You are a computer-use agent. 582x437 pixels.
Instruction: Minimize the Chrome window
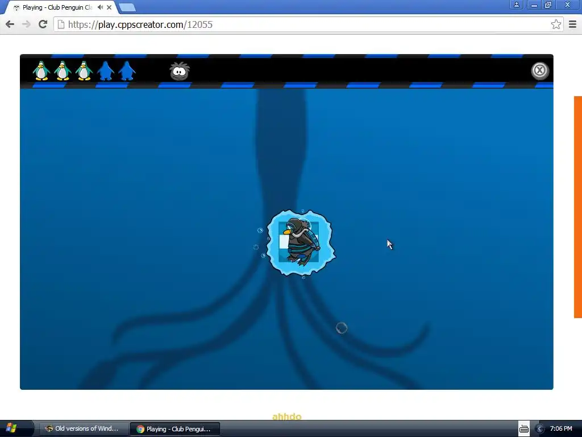pos(534,5)
